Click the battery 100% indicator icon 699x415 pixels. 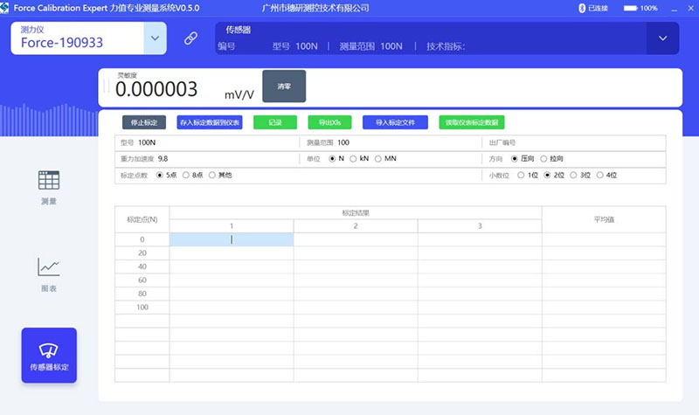tap(630, 8)
